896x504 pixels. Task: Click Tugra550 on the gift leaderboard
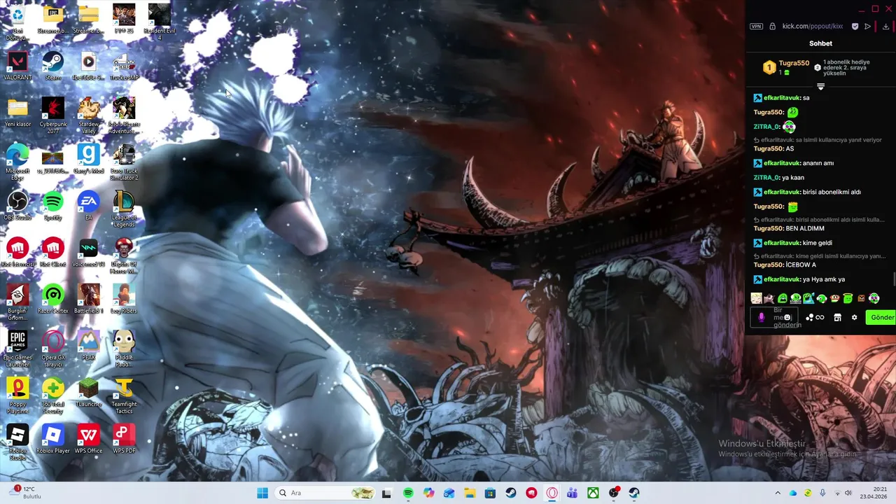click(794, 63)
